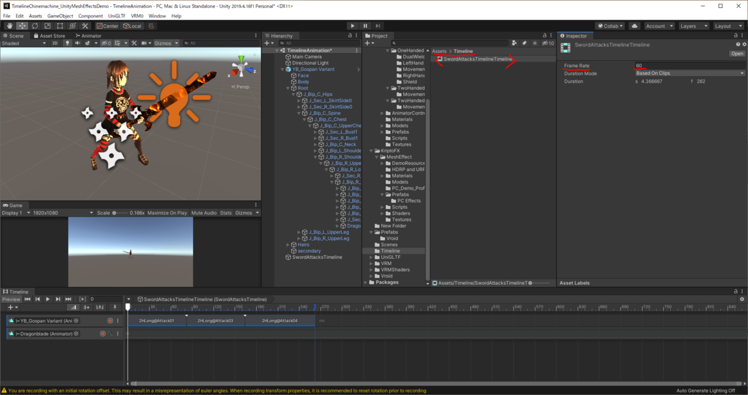Jump to the start of the timeline
This screenshot has width=748, height=395.
pyautogui.click(x=27, y=299)
